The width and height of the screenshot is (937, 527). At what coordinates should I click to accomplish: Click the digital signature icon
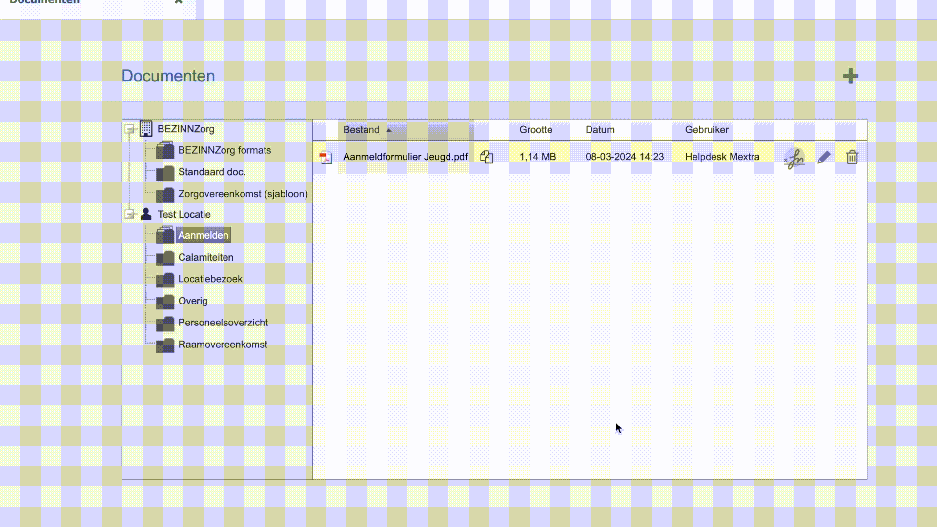point(794,158)
